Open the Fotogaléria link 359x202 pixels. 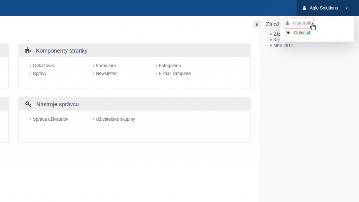170,66
